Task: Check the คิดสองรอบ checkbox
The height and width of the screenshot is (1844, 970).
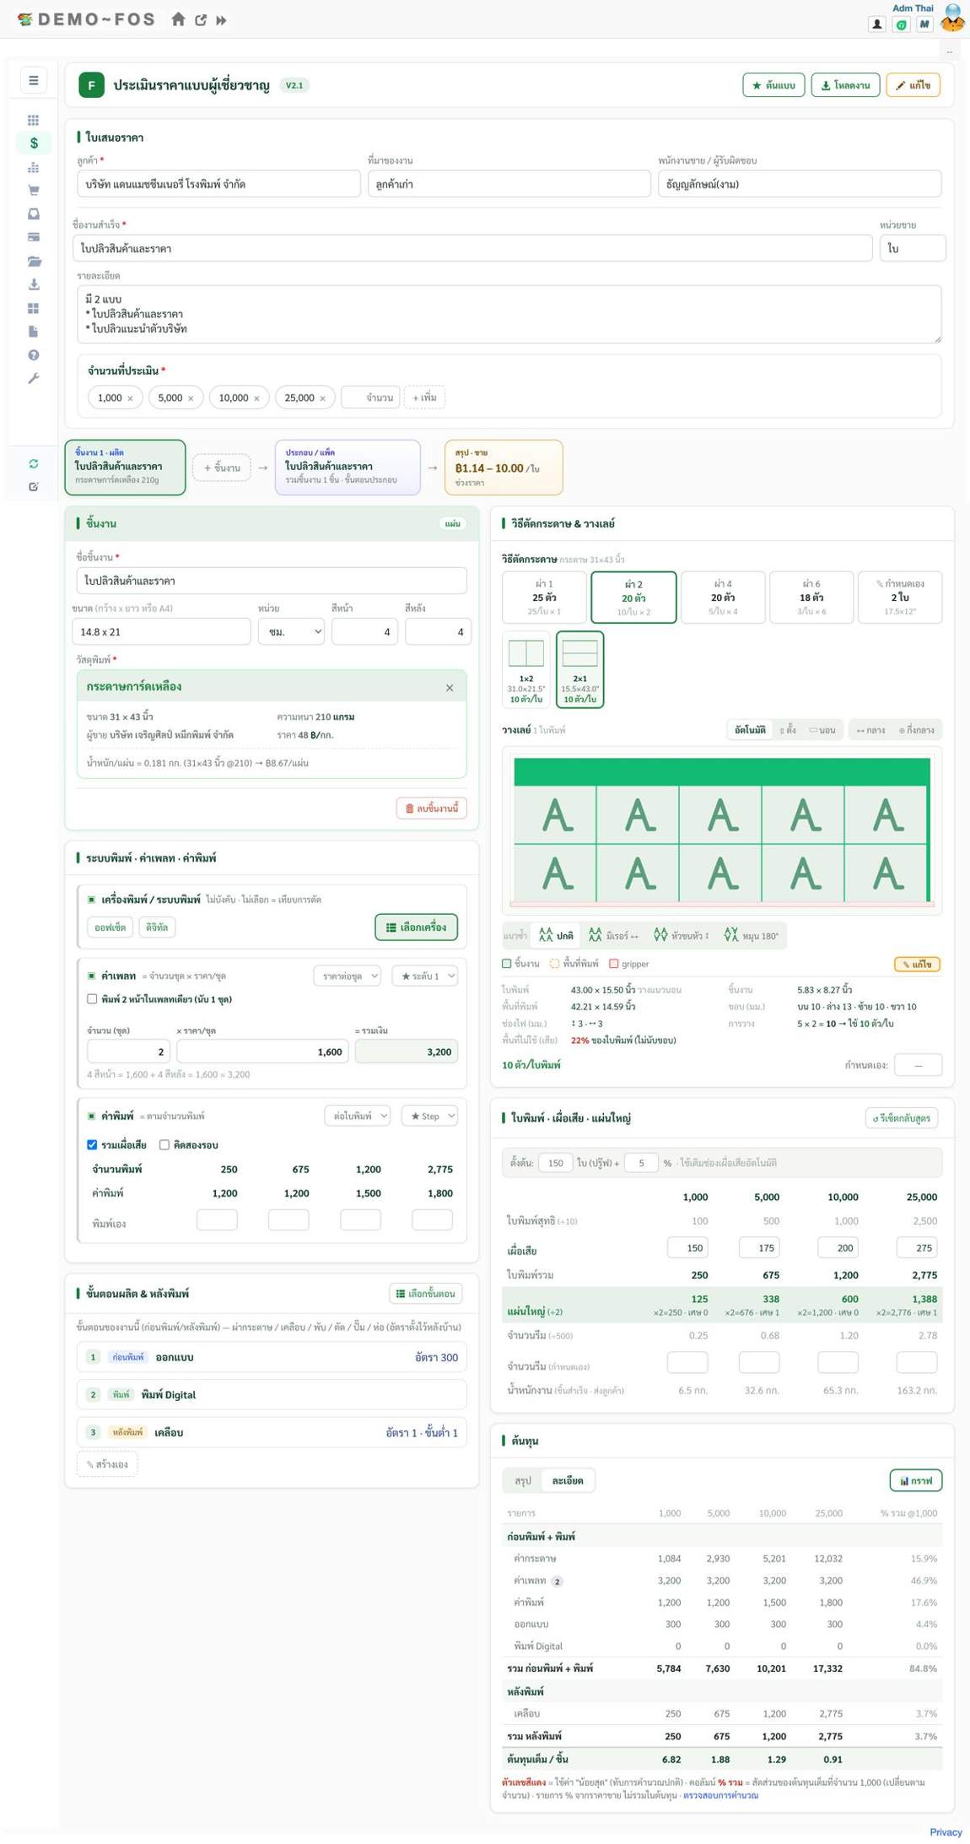Action: coord(164,1145)
